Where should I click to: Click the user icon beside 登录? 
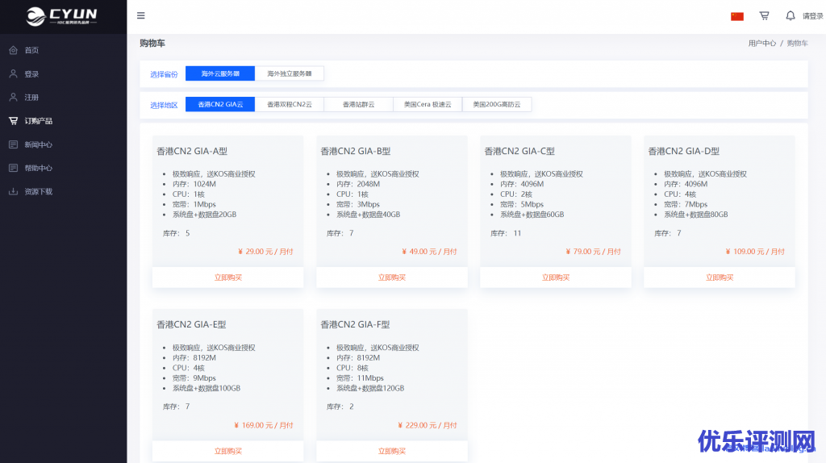13,73
